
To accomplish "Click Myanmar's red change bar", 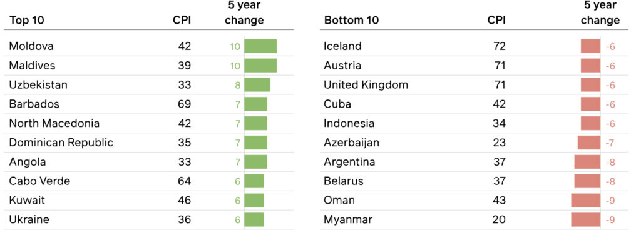I will pyautogui.click(x=585, y=219).
